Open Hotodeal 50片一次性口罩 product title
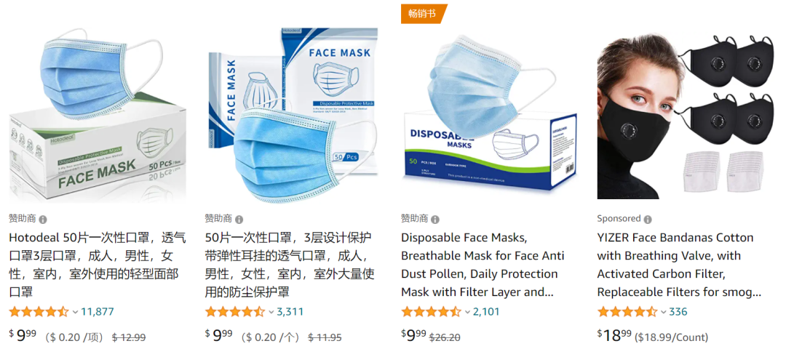This screenshot has height=349, width=786. (98, 265)
